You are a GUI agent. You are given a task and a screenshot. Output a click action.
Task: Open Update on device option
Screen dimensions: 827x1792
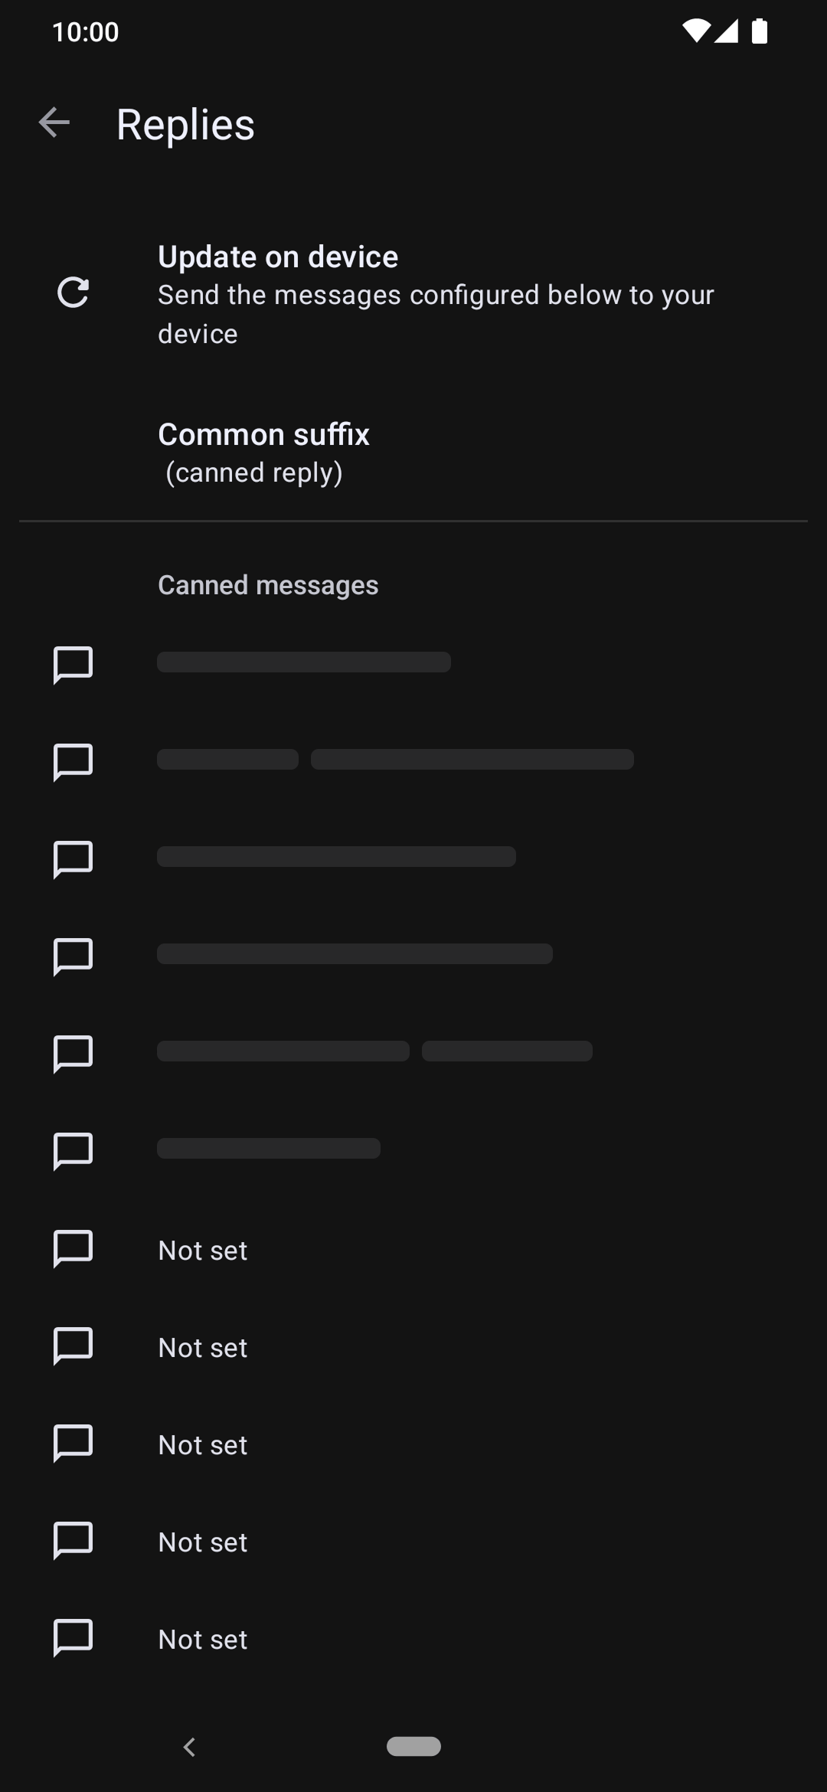coord(413,294)
